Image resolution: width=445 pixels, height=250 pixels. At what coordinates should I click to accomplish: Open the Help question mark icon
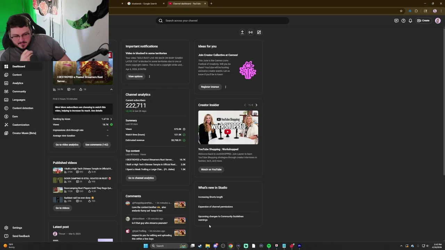[x=403, y=20]
